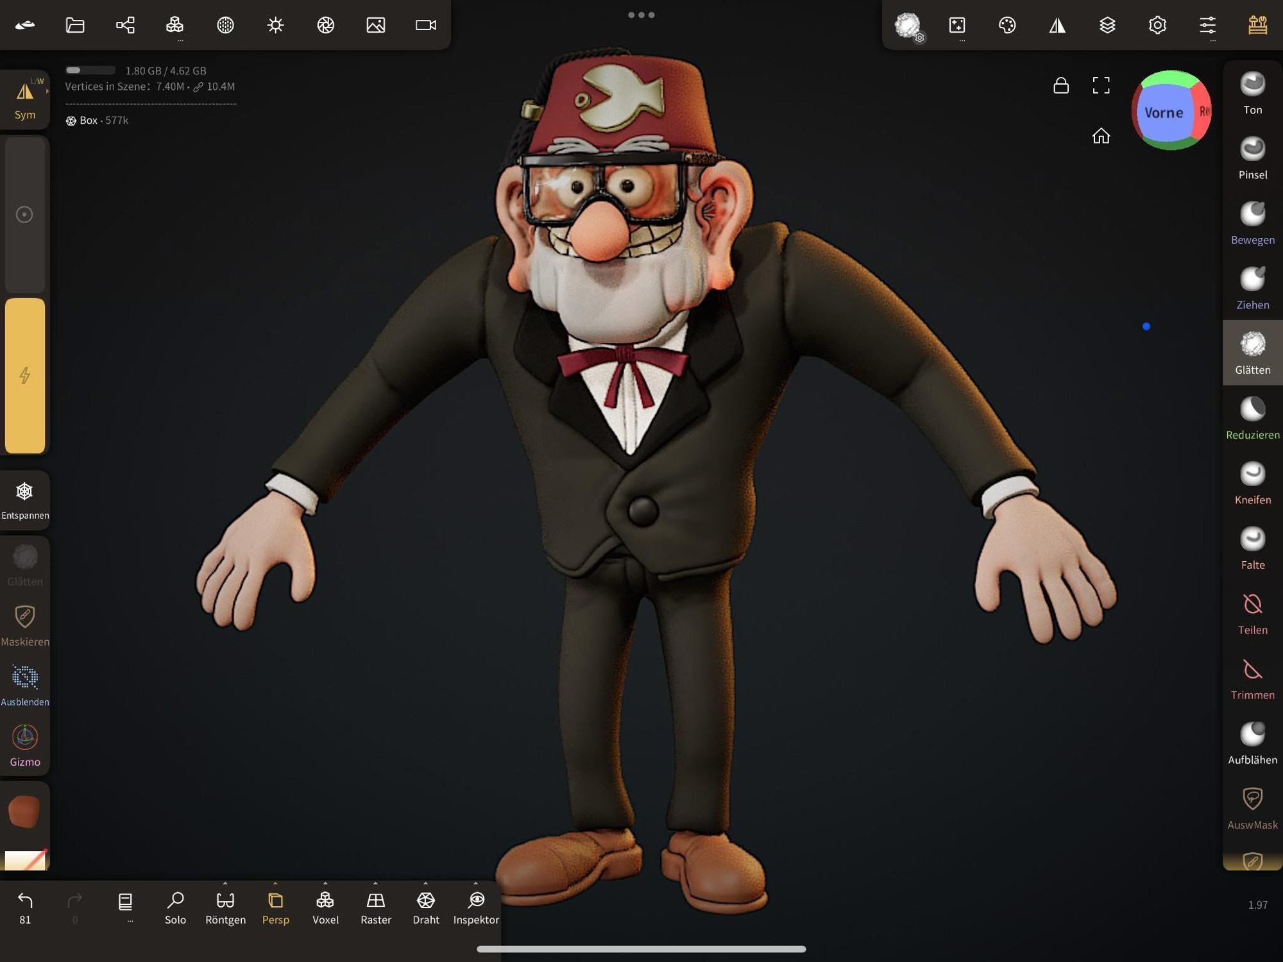1283x962 pixels.
Task: Click the memory usage 1.80 GB readout
Action: tap(166, 71)
